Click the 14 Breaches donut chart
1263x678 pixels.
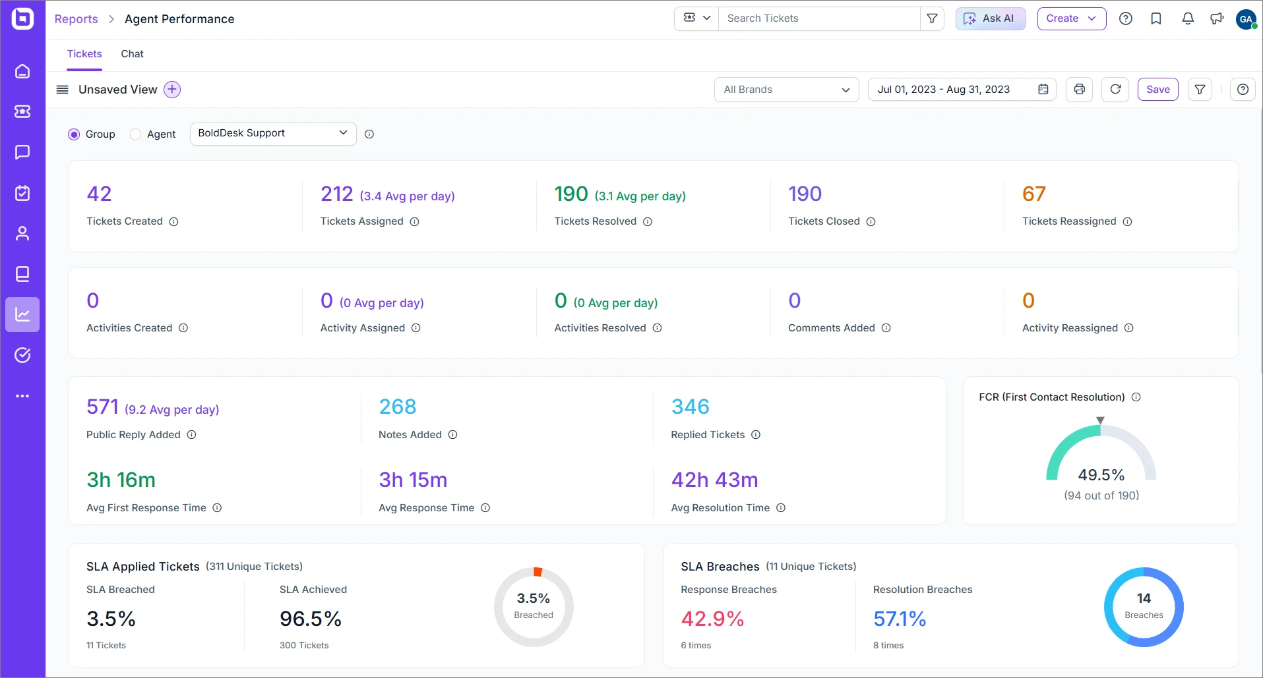[x=1144, y=607]
